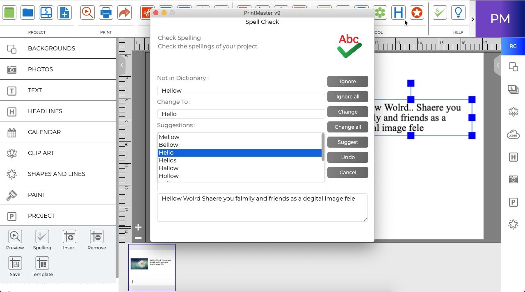Open Help via the lightbulb icon
The image size is (525, 292).
458,12
